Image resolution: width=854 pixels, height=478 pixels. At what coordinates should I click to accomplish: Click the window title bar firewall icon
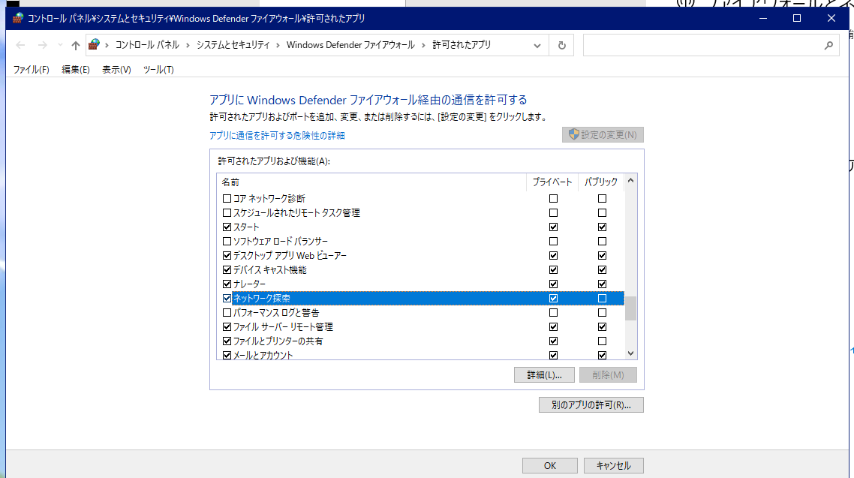pos(18,18)
